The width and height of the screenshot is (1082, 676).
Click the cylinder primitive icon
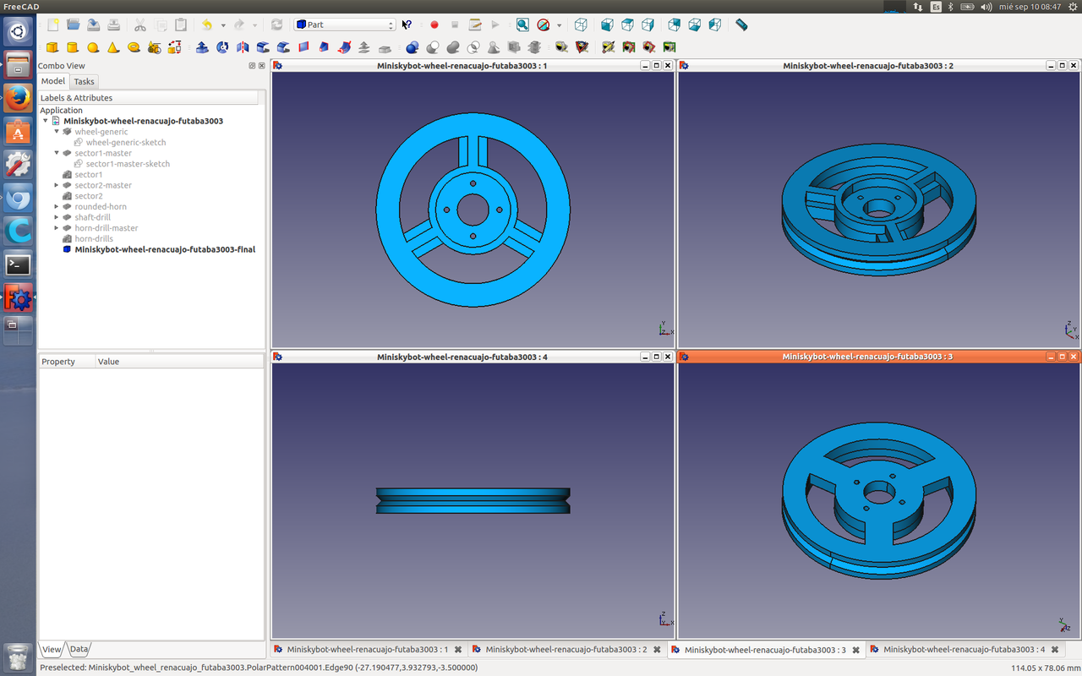(x=73, y=47)
